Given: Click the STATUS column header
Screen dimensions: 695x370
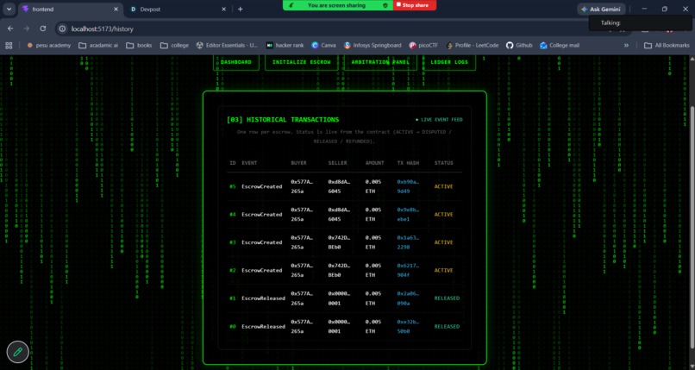Looking at the screenshot, I should point(444,163).
